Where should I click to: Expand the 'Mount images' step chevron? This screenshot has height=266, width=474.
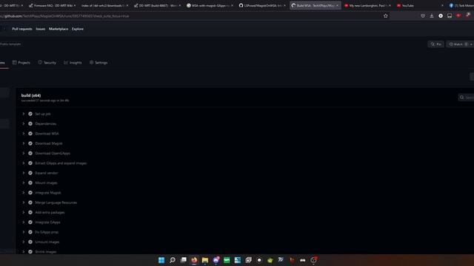coord(23,183)
